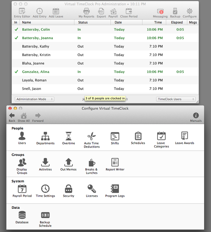Open Manuals info icon
Viewport: 211px width, 232px height.
coord(196,115)
